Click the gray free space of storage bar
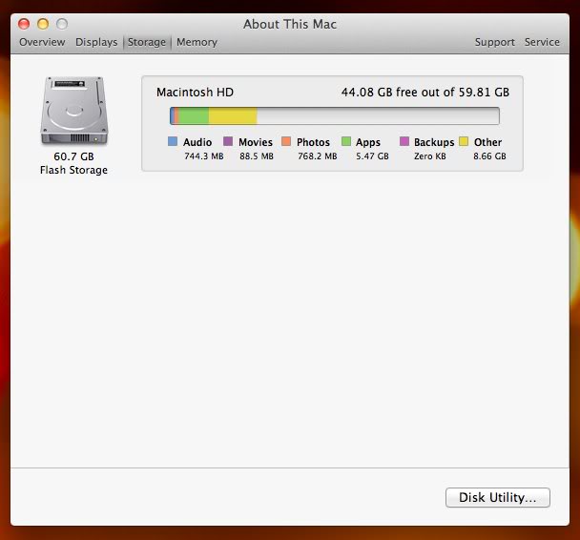580x540 pixels. click(x=378, y=115)
